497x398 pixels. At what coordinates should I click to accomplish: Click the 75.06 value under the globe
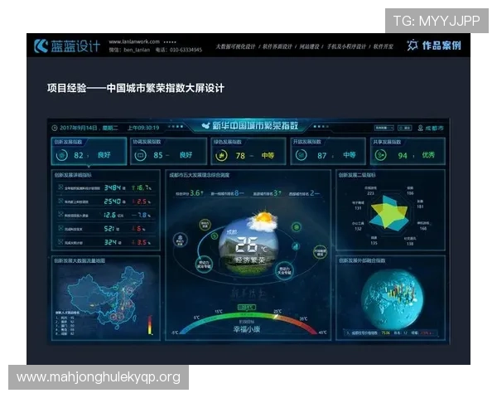pyautogui.click(x=385, y=333)
